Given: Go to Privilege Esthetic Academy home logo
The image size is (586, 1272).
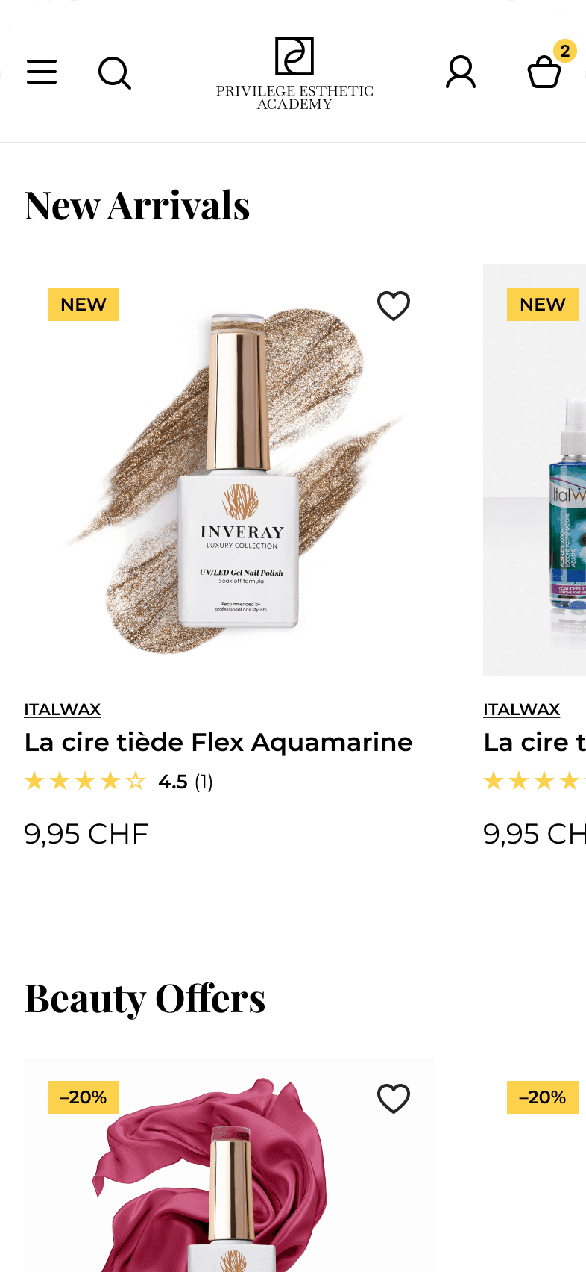Looking at the screenshot, I should [x=294, y=74].
